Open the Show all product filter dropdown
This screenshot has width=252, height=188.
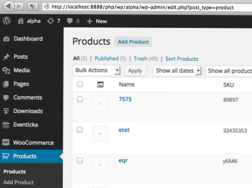pos(229,71)
